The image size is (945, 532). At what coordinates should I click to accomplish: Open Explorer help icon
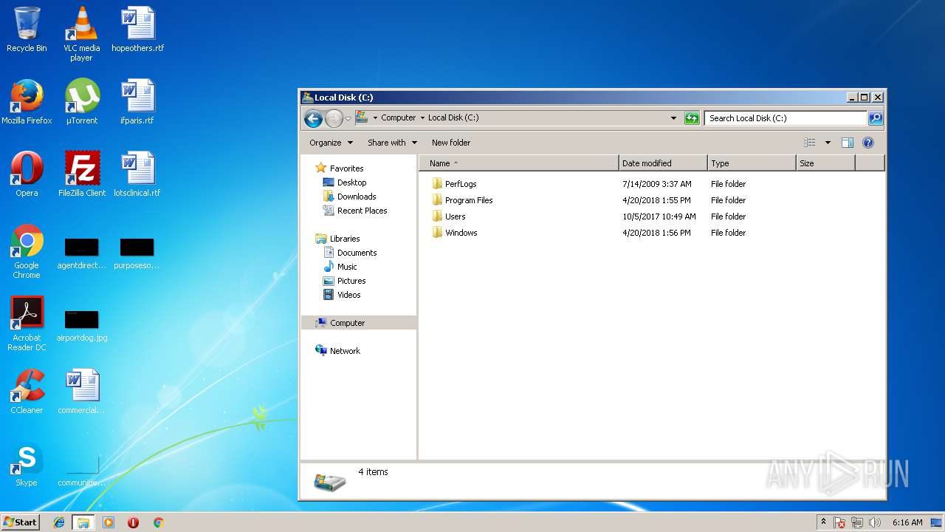(x=868, y=143)
